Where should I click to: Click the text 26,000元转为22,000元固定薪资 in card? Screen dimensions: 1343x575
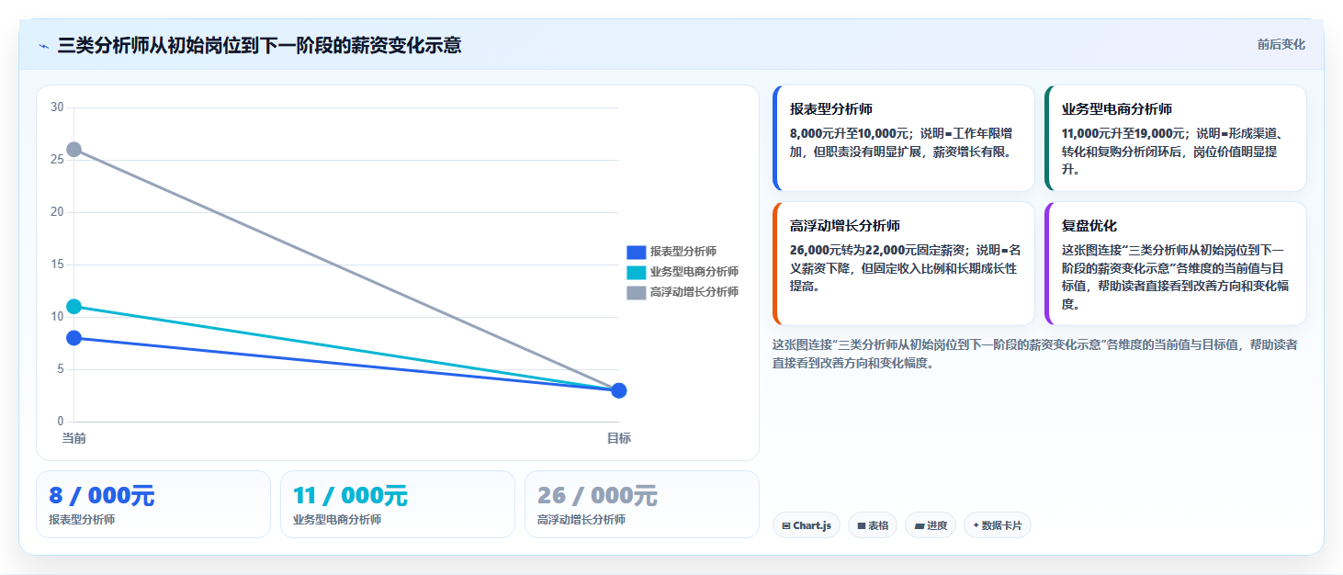[x=880, y=250]
